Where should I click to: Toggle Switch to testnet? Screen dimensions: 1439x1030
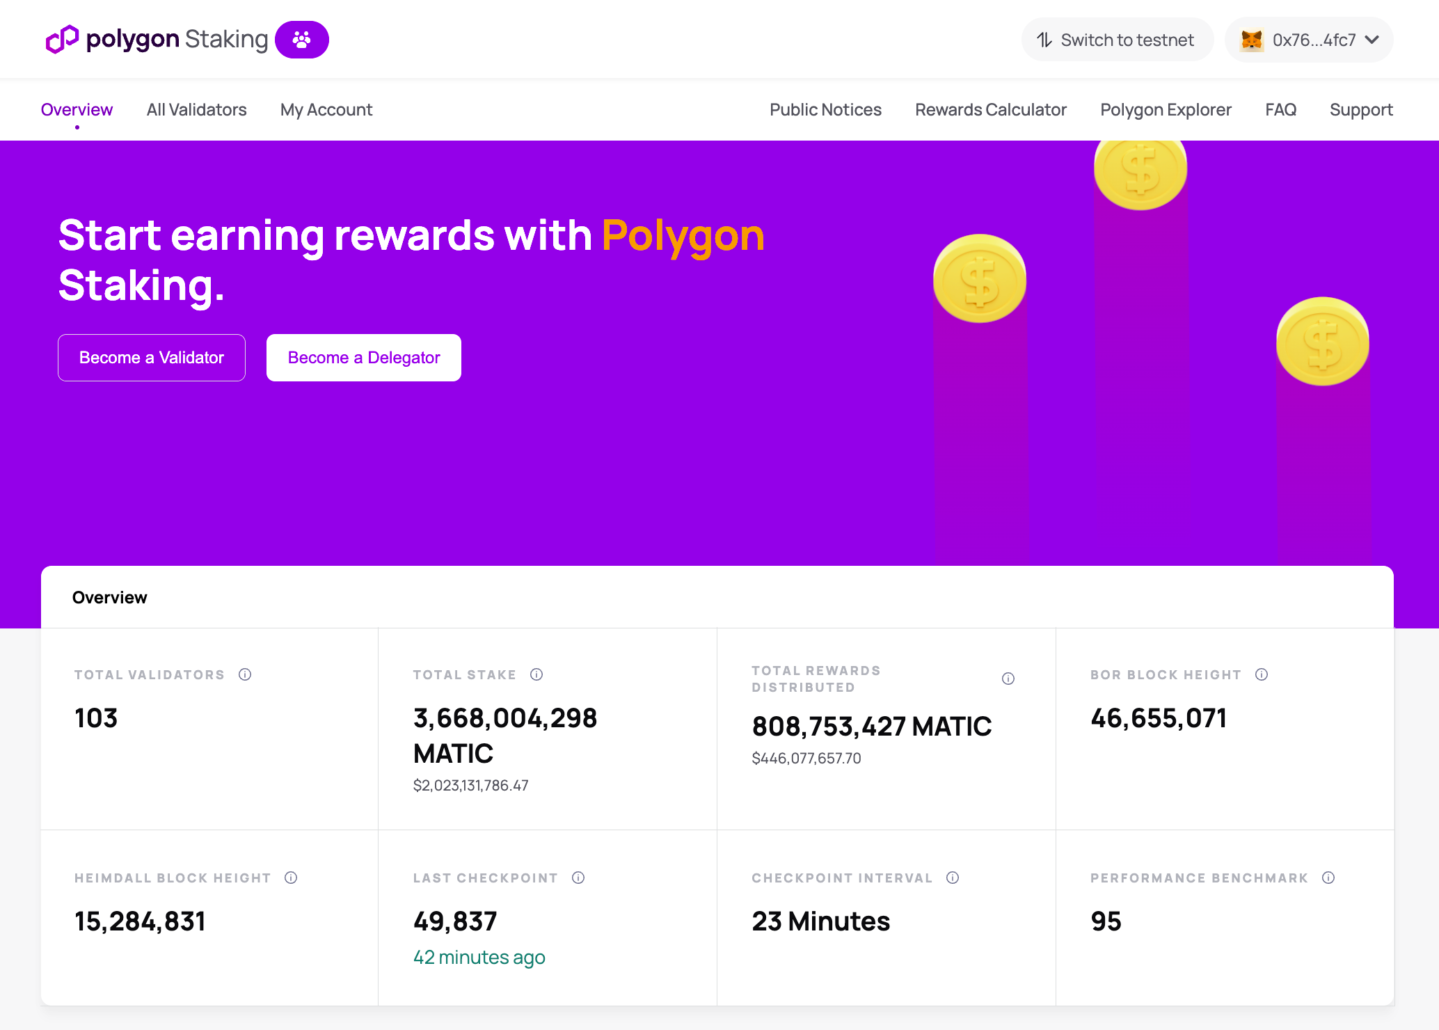coord(1116,40)
